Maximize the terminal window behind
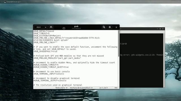 (x=160, y=29)
